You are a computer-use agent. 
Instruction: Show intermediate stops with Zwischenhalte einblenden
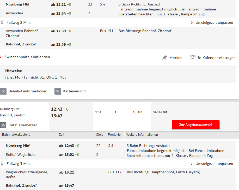click(x=27, y=57)
